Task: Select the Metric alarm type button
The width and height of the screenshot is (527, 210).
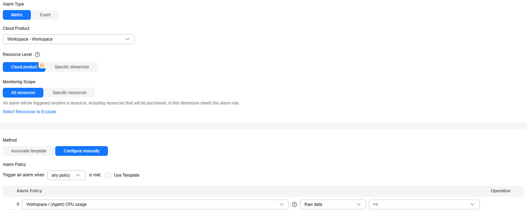Action: click(17, 15)
